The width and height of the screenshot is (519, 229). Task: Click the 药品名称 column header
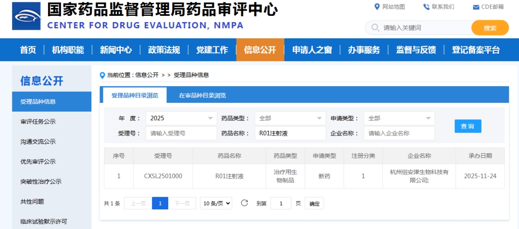(x=229, y=156)
